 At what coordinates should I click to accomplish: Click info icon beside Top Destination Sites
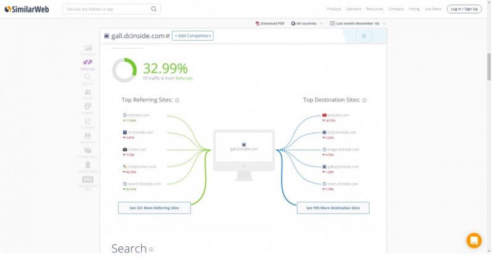pos(364,100)
